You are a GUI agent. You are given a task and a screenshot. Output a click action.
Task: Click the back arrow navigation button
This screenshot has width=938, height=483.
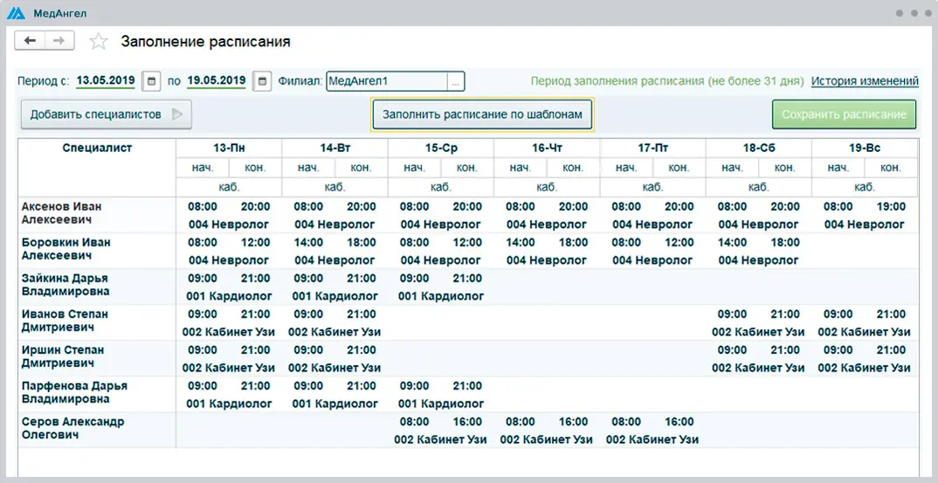[31, 41]
